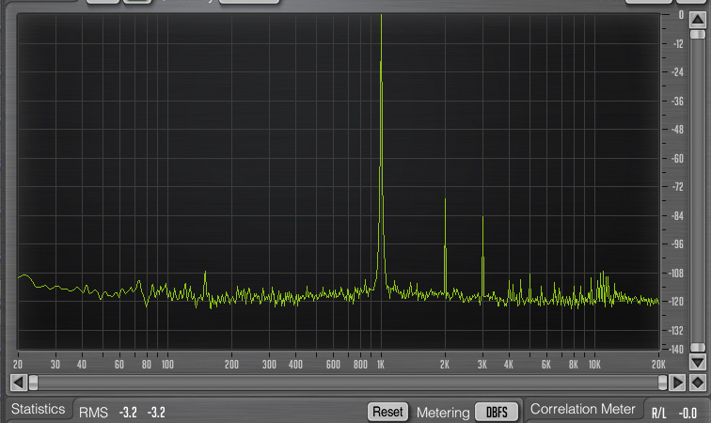
Task: Click the Correlation Meter label
Action: point(583,409)
